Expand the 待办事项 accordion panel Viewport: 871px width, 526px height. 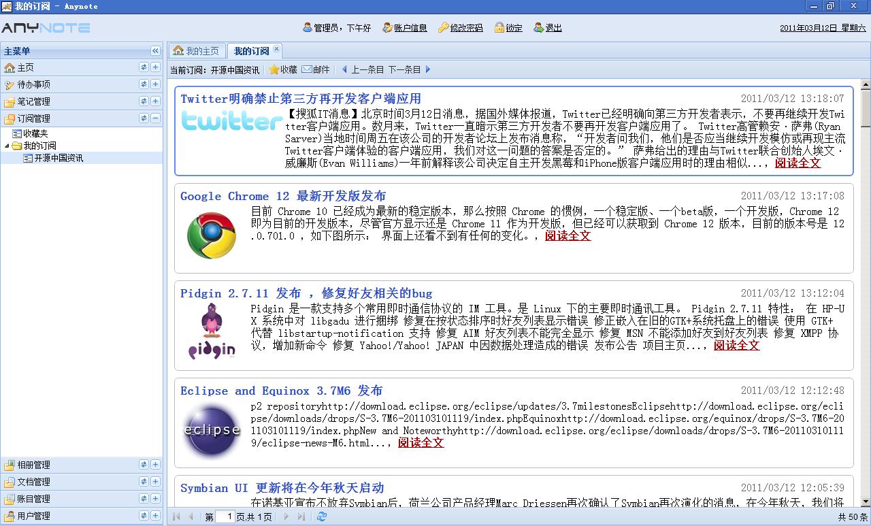click(155, 84)
